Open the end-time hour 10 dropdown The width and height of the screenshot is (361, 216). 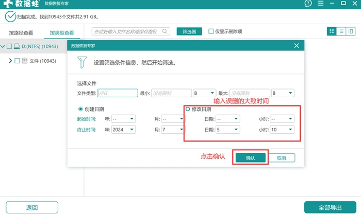click(x=282, y=130)
